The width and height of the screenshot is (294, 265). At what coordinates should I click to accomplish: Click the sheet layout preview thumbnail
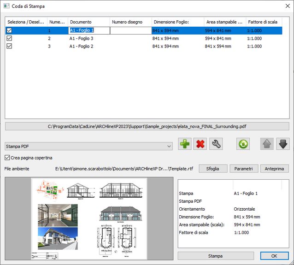89,218
